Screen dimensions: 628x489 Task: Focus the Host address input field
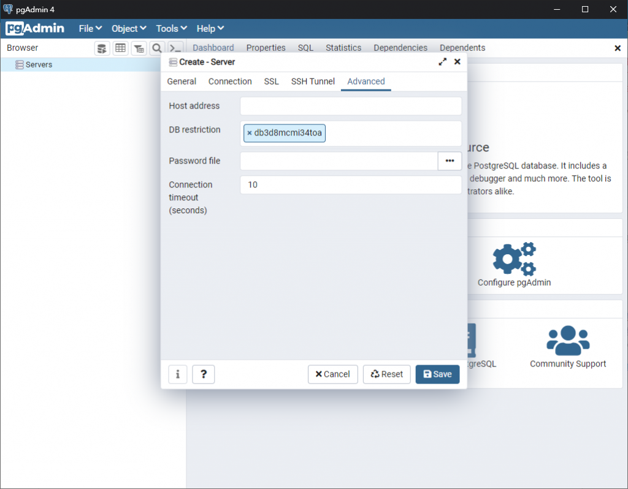coord(351,106)
